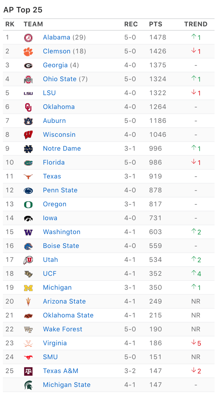
Task: Click the TREND column header
Action: click(196, 24)
